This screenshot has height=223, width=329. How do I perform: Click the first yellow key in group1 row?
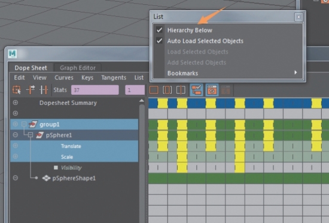pyautogui.click(x=163, y=125)
